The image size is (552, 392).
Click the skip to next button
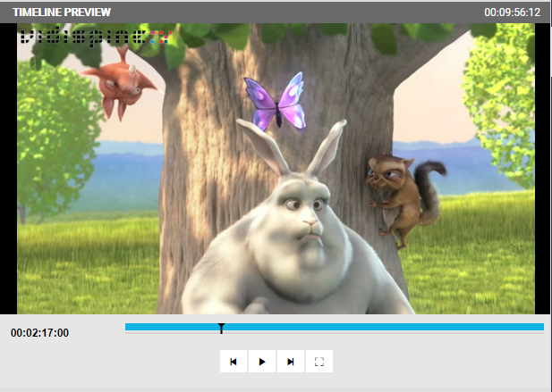pyautogui.click(x=291, y=362)
